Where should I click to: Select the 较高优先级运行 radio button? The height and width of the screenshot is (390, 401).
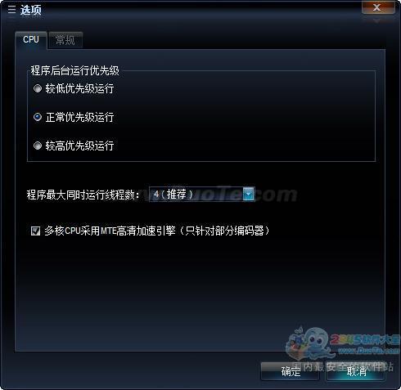[38, 146]
